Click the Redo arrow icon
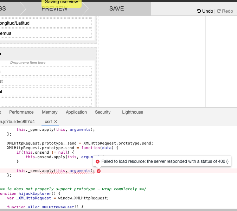The image size is (237, 211). 219,11
